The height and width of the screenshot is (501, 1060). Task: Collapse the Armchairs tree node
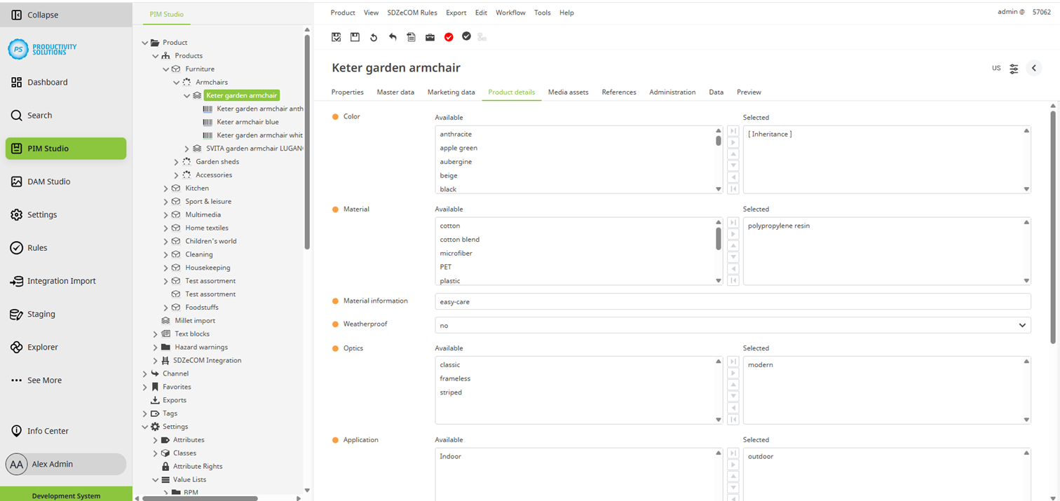pos(177,83)
